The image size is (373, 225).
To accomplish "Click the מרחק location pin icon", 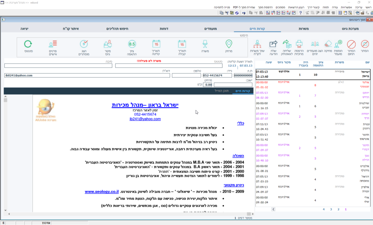I will pos(229,44).
